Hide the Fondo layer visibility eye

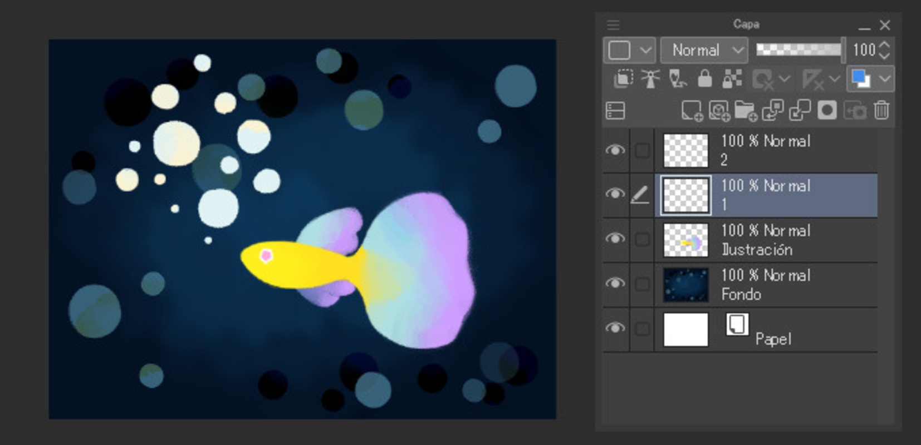pyautogui.click(x=615, y=284)
